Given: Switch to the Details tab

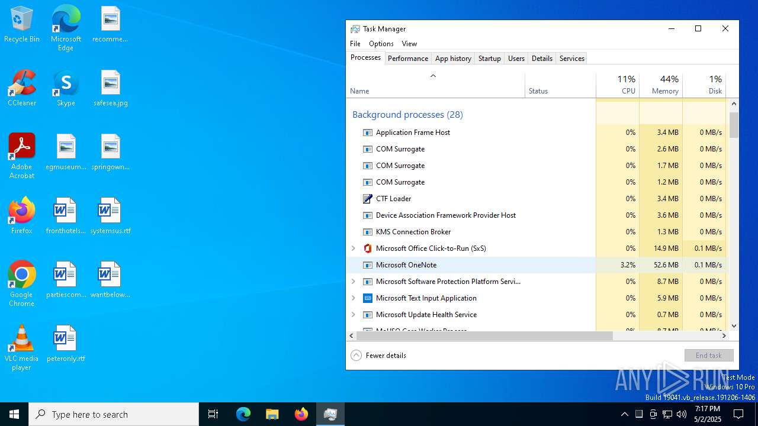Looking at the screenshot, I should click(542, 59).
